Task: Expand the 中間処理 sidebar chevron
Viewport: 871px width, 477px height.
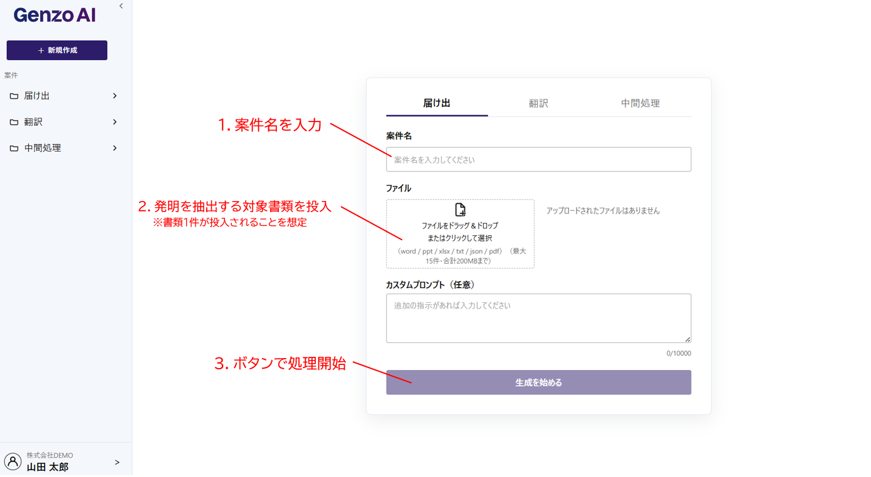Action: [115, 148]
